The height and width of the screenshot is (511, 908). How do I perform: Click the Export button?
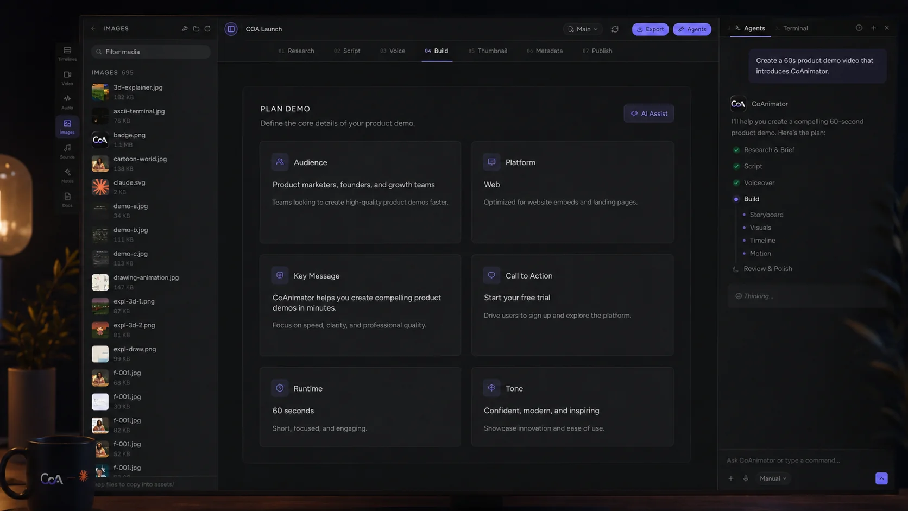click(x=650, y=29)
